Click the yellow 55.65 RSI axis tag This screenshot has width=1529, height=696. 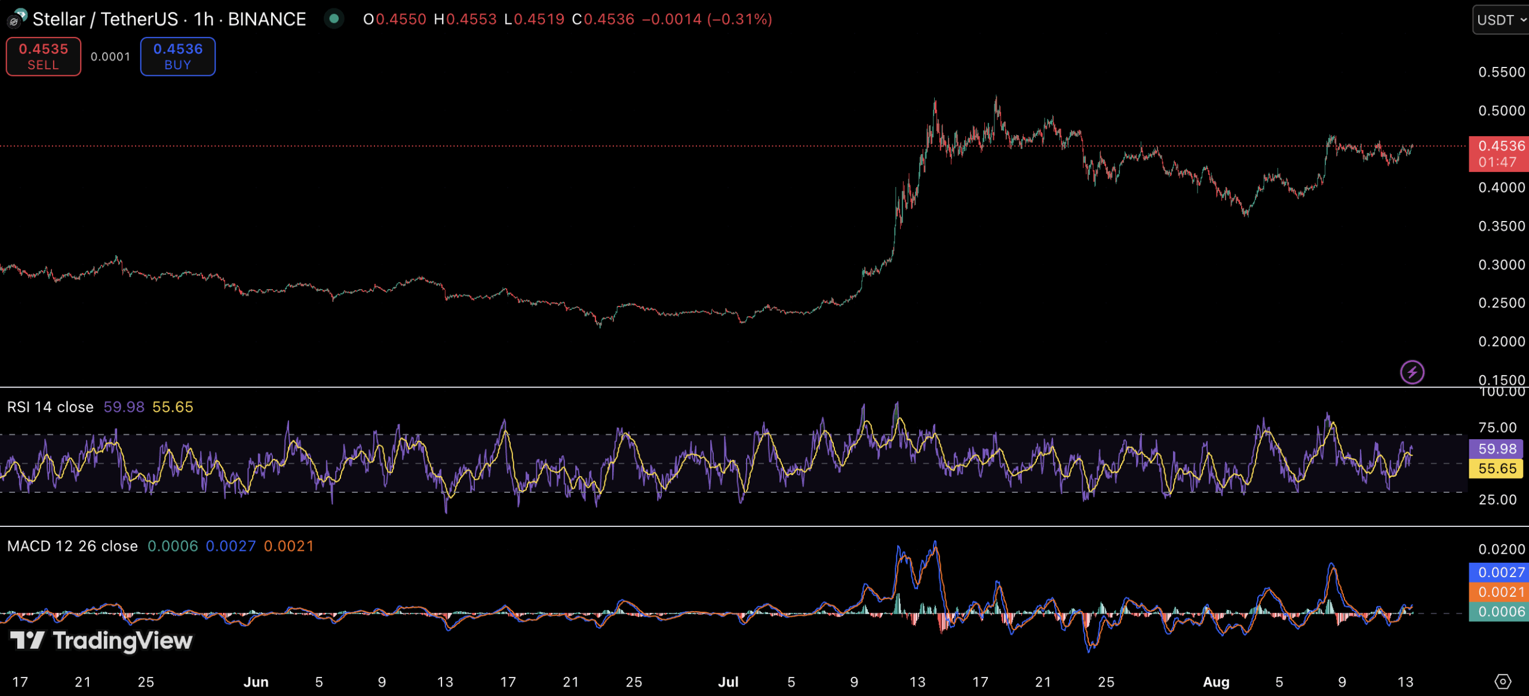(1496, 468)
